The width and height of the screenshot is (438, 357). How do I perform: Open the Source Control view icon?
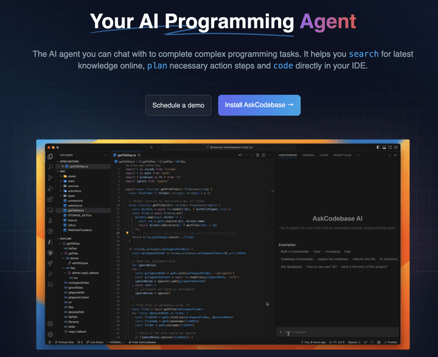pyautogui.click(x=50, y=178)
